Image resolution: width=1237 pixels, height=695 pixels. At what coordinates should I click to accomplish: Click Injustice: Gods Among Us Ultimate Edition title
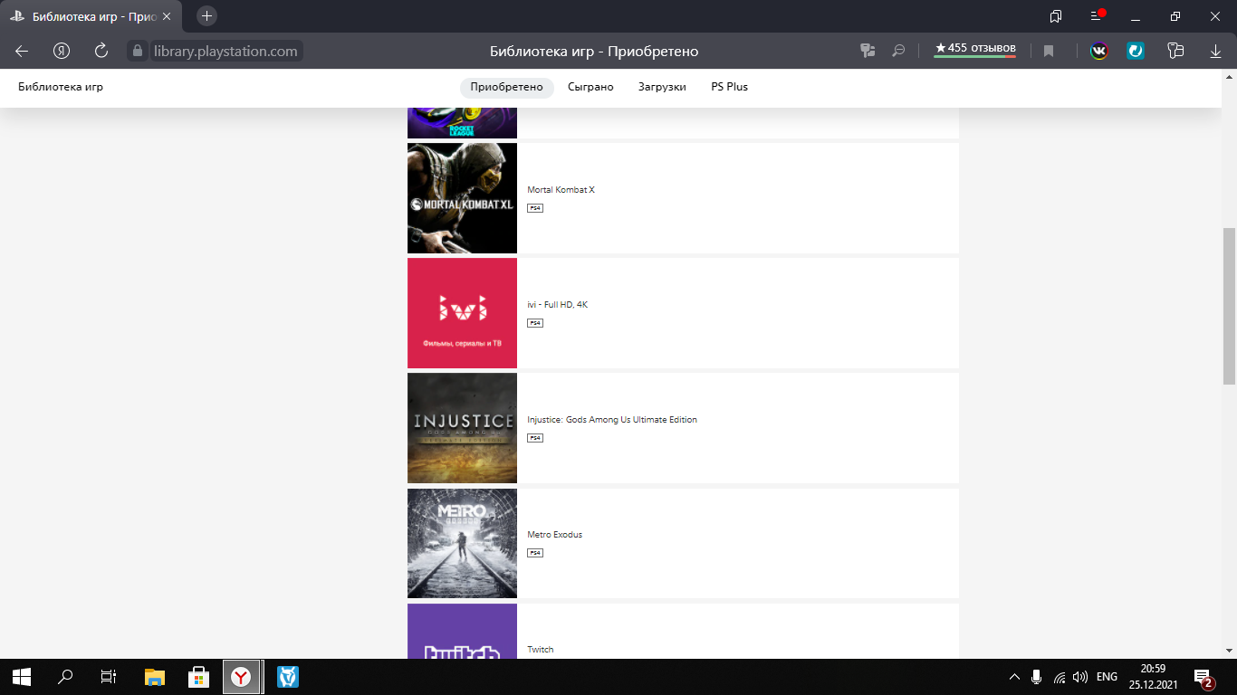coord(612,420)
